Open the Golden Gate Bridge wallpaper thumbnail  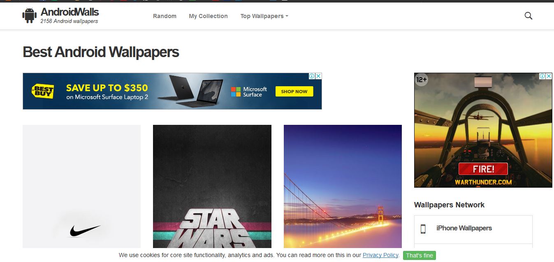coord(343,186)
